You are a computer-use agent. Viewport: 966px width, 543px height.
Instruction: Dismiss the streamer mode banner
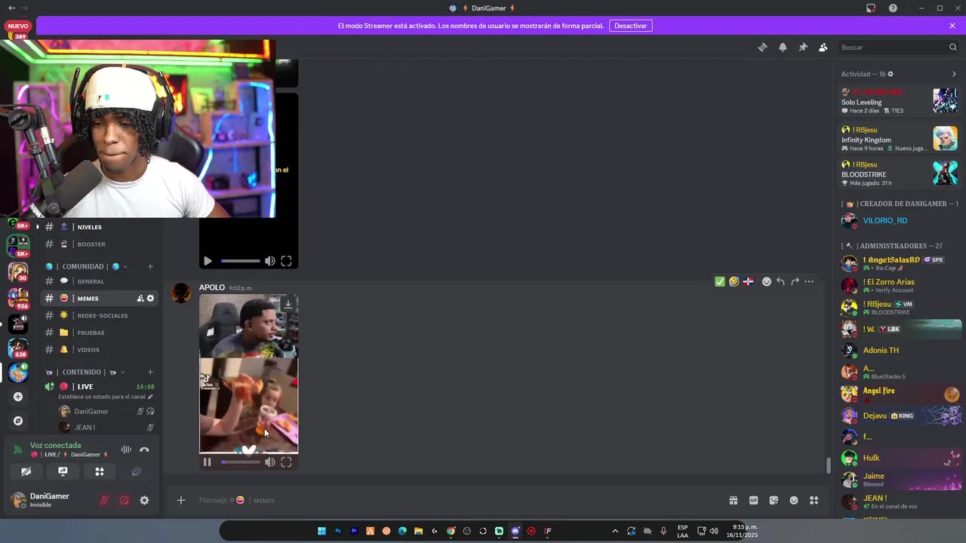click(952, 26)
